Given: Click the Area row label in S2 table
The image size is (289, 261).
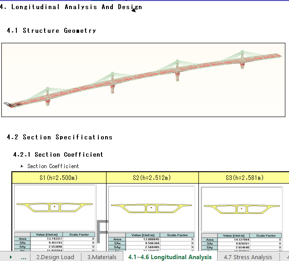Looking at the screenshot, I should (x=117, y=239).
